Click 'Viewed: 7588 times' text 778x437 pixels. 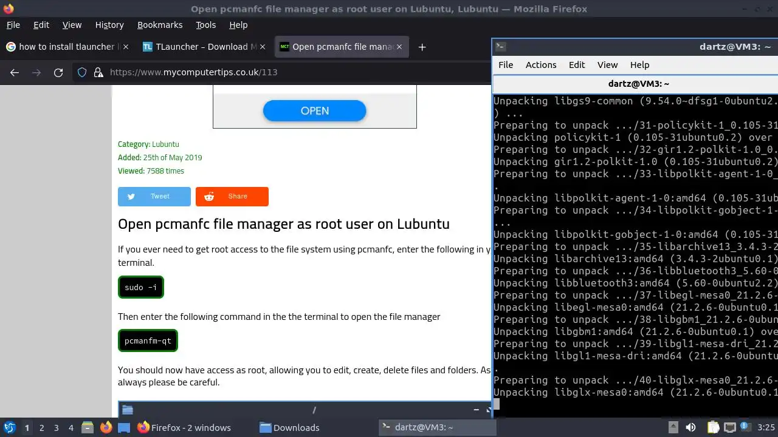click(151, 171)
